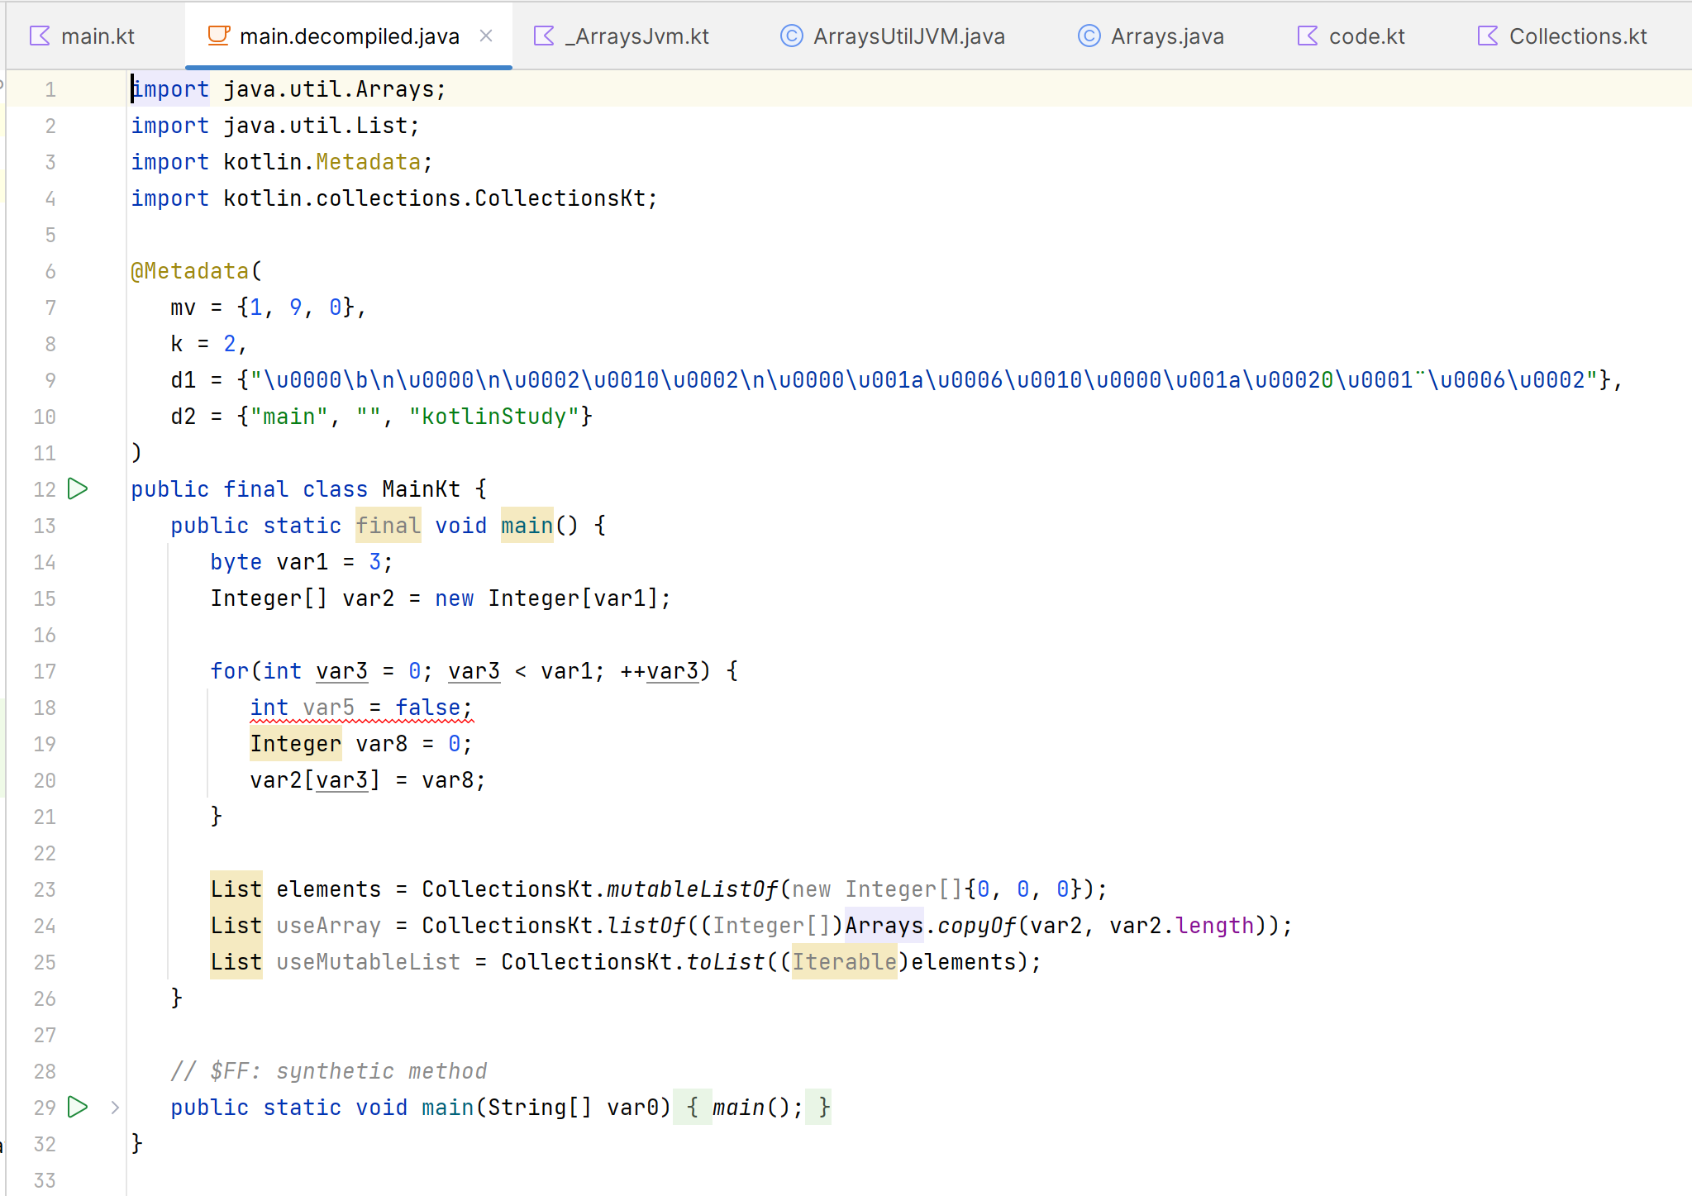The width and height of the screenshot is (1692, 1196).
Task: Click line number 18 in the gutter
Action: coord(45,708)
